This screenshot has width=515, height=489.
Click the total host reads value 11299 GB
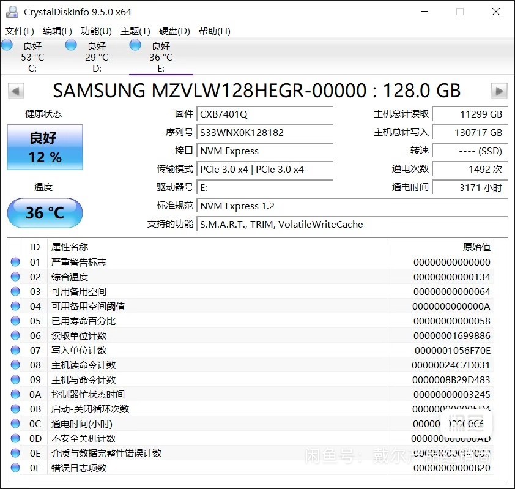pos(470,114)
